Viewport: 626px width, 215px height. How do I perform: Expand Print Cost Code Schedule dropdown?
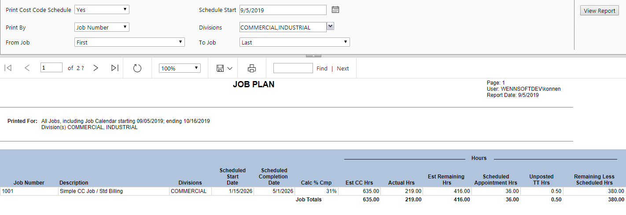coord(102,10)
